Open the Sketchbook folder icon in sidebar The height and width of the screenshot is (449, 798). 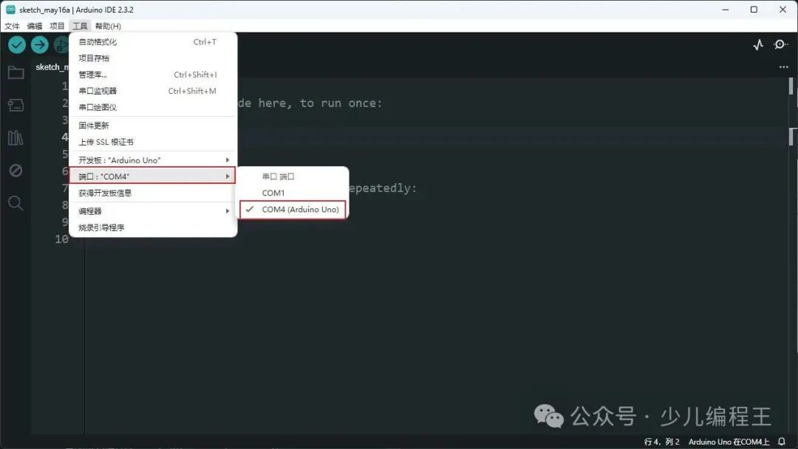(x=16, y=72)
